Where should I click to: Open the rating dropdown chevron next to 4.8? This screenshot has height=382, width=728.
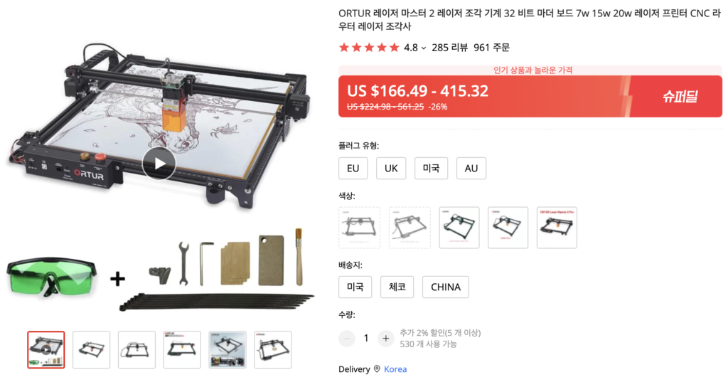pos(424,48)
